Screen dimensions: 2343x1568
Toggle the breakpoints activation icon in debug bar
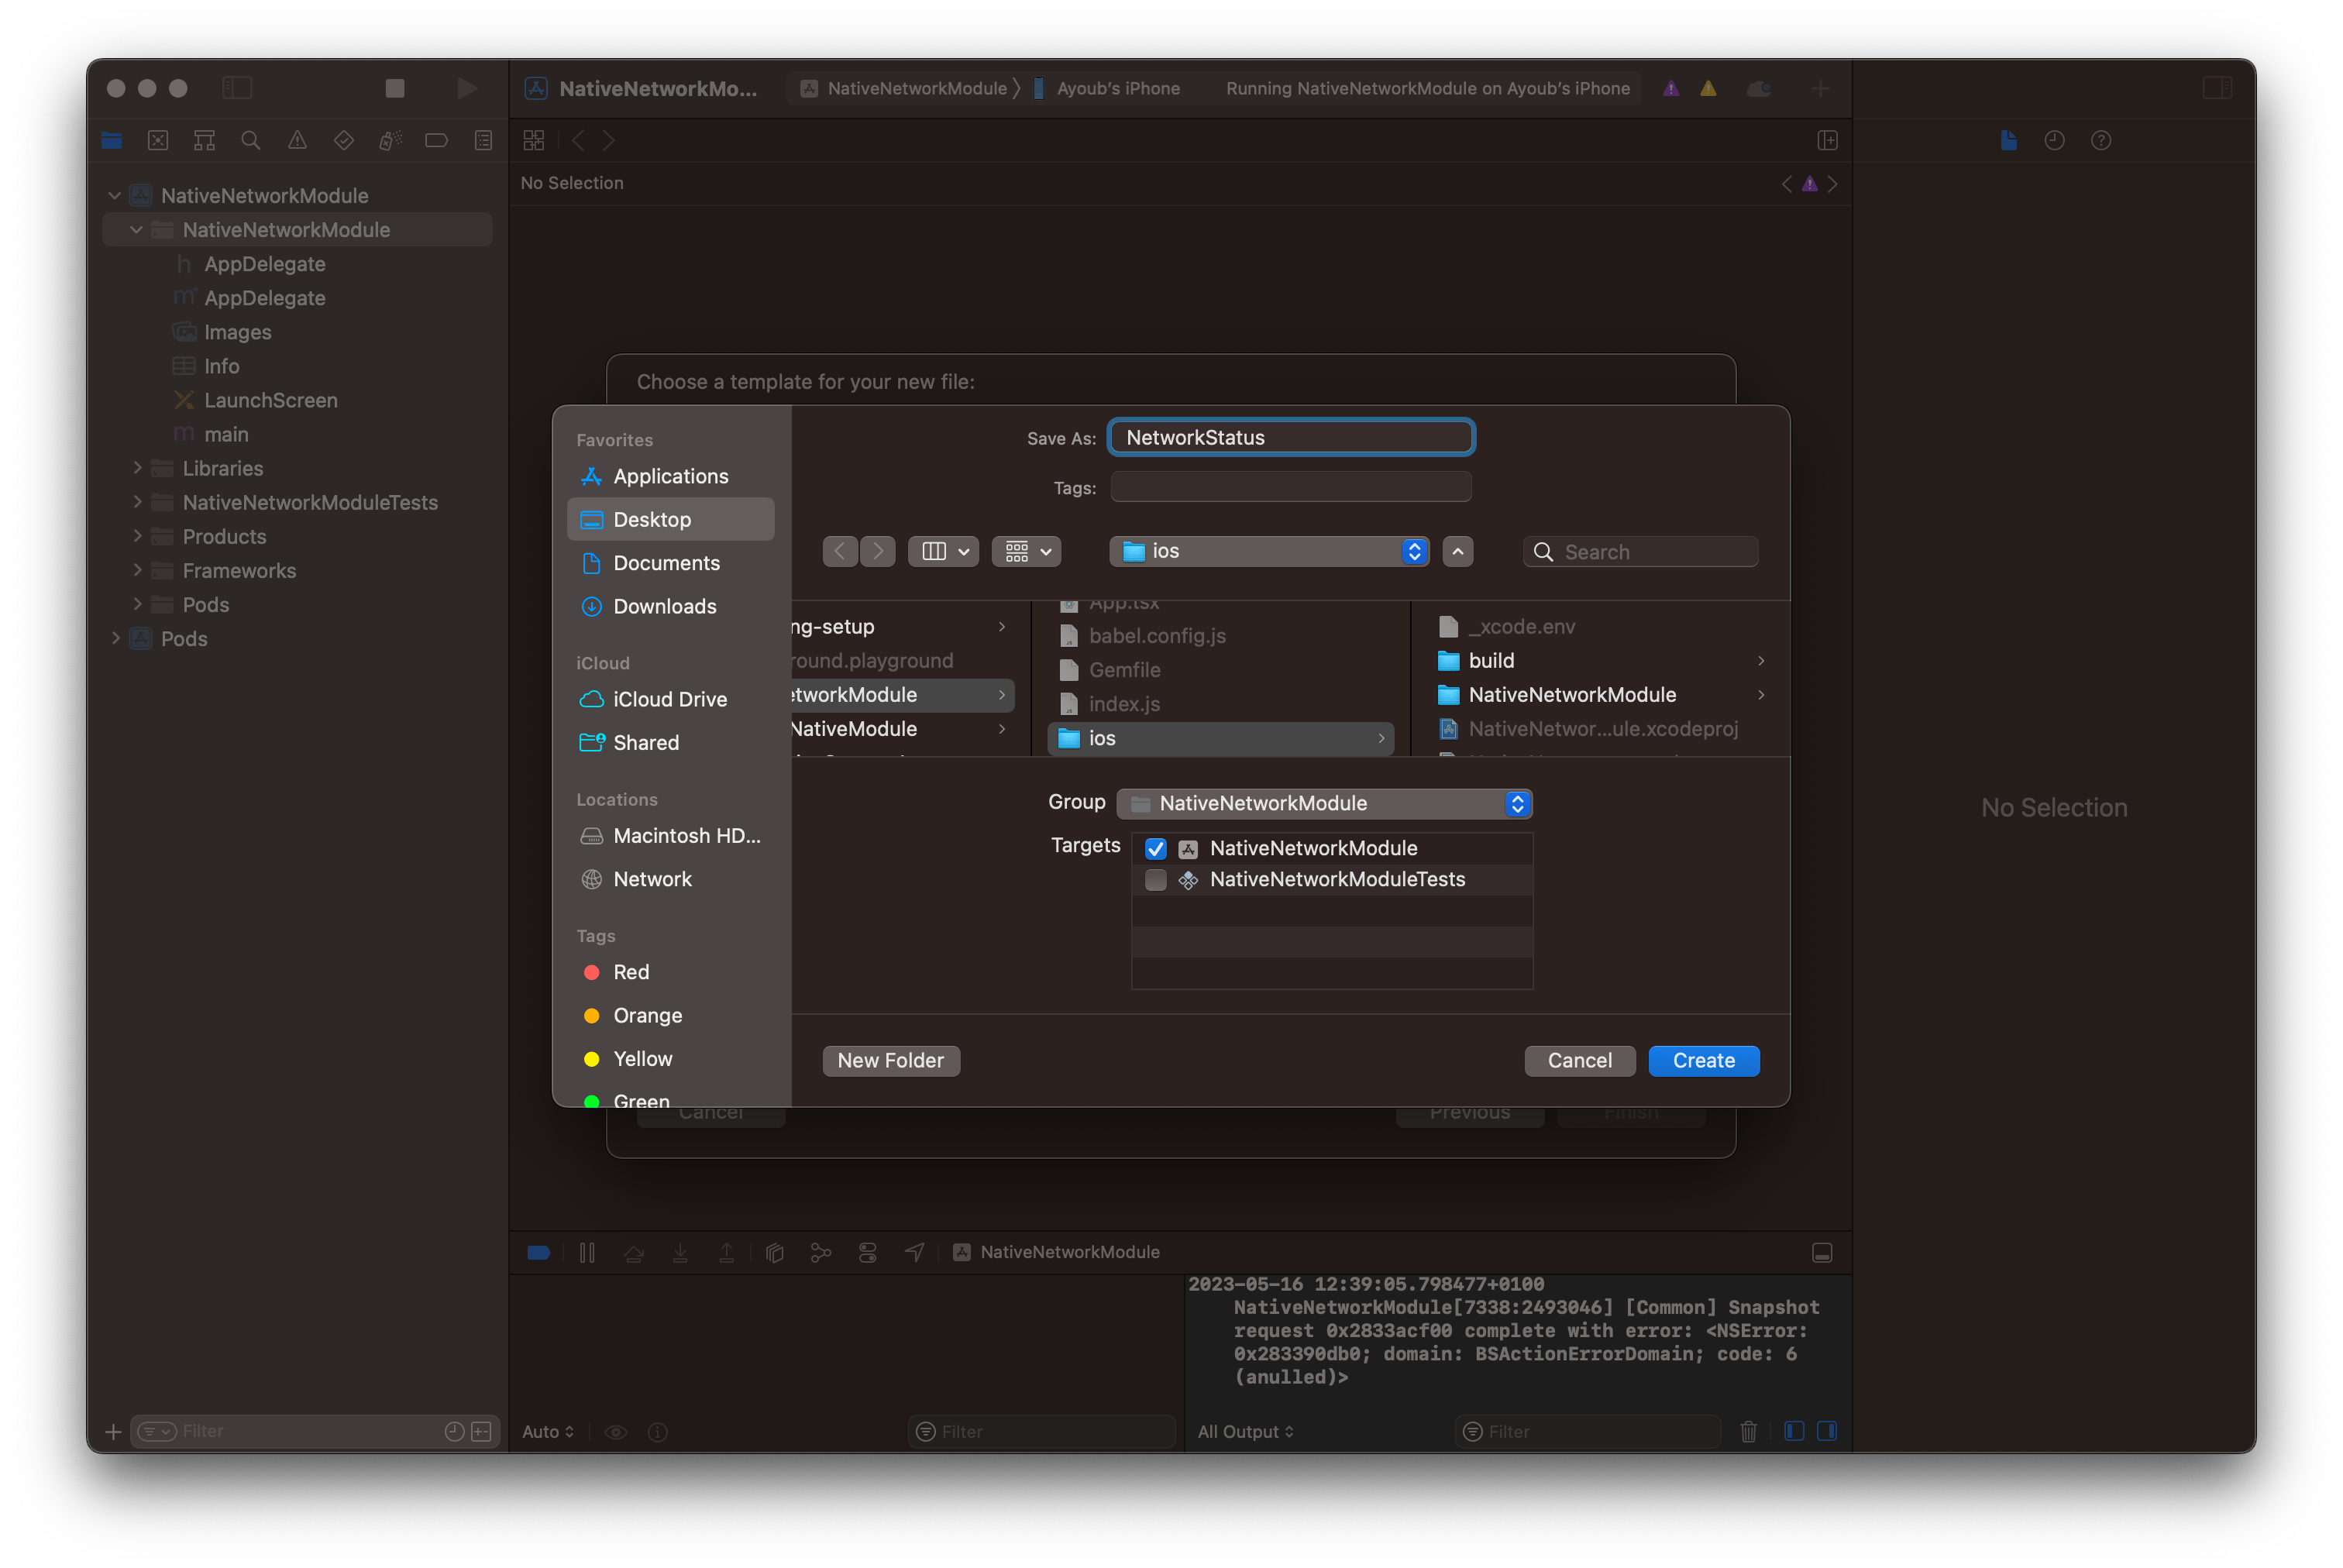click(539, 1252)
